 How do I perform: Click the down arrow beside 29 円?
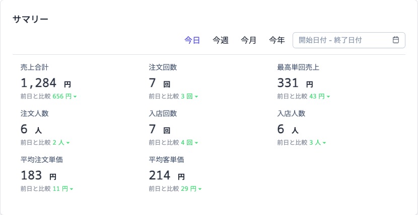pos(200,189)
